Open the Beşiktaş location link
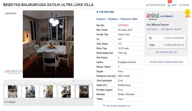This screenshot has height=111, width=192. click(113, 19)
